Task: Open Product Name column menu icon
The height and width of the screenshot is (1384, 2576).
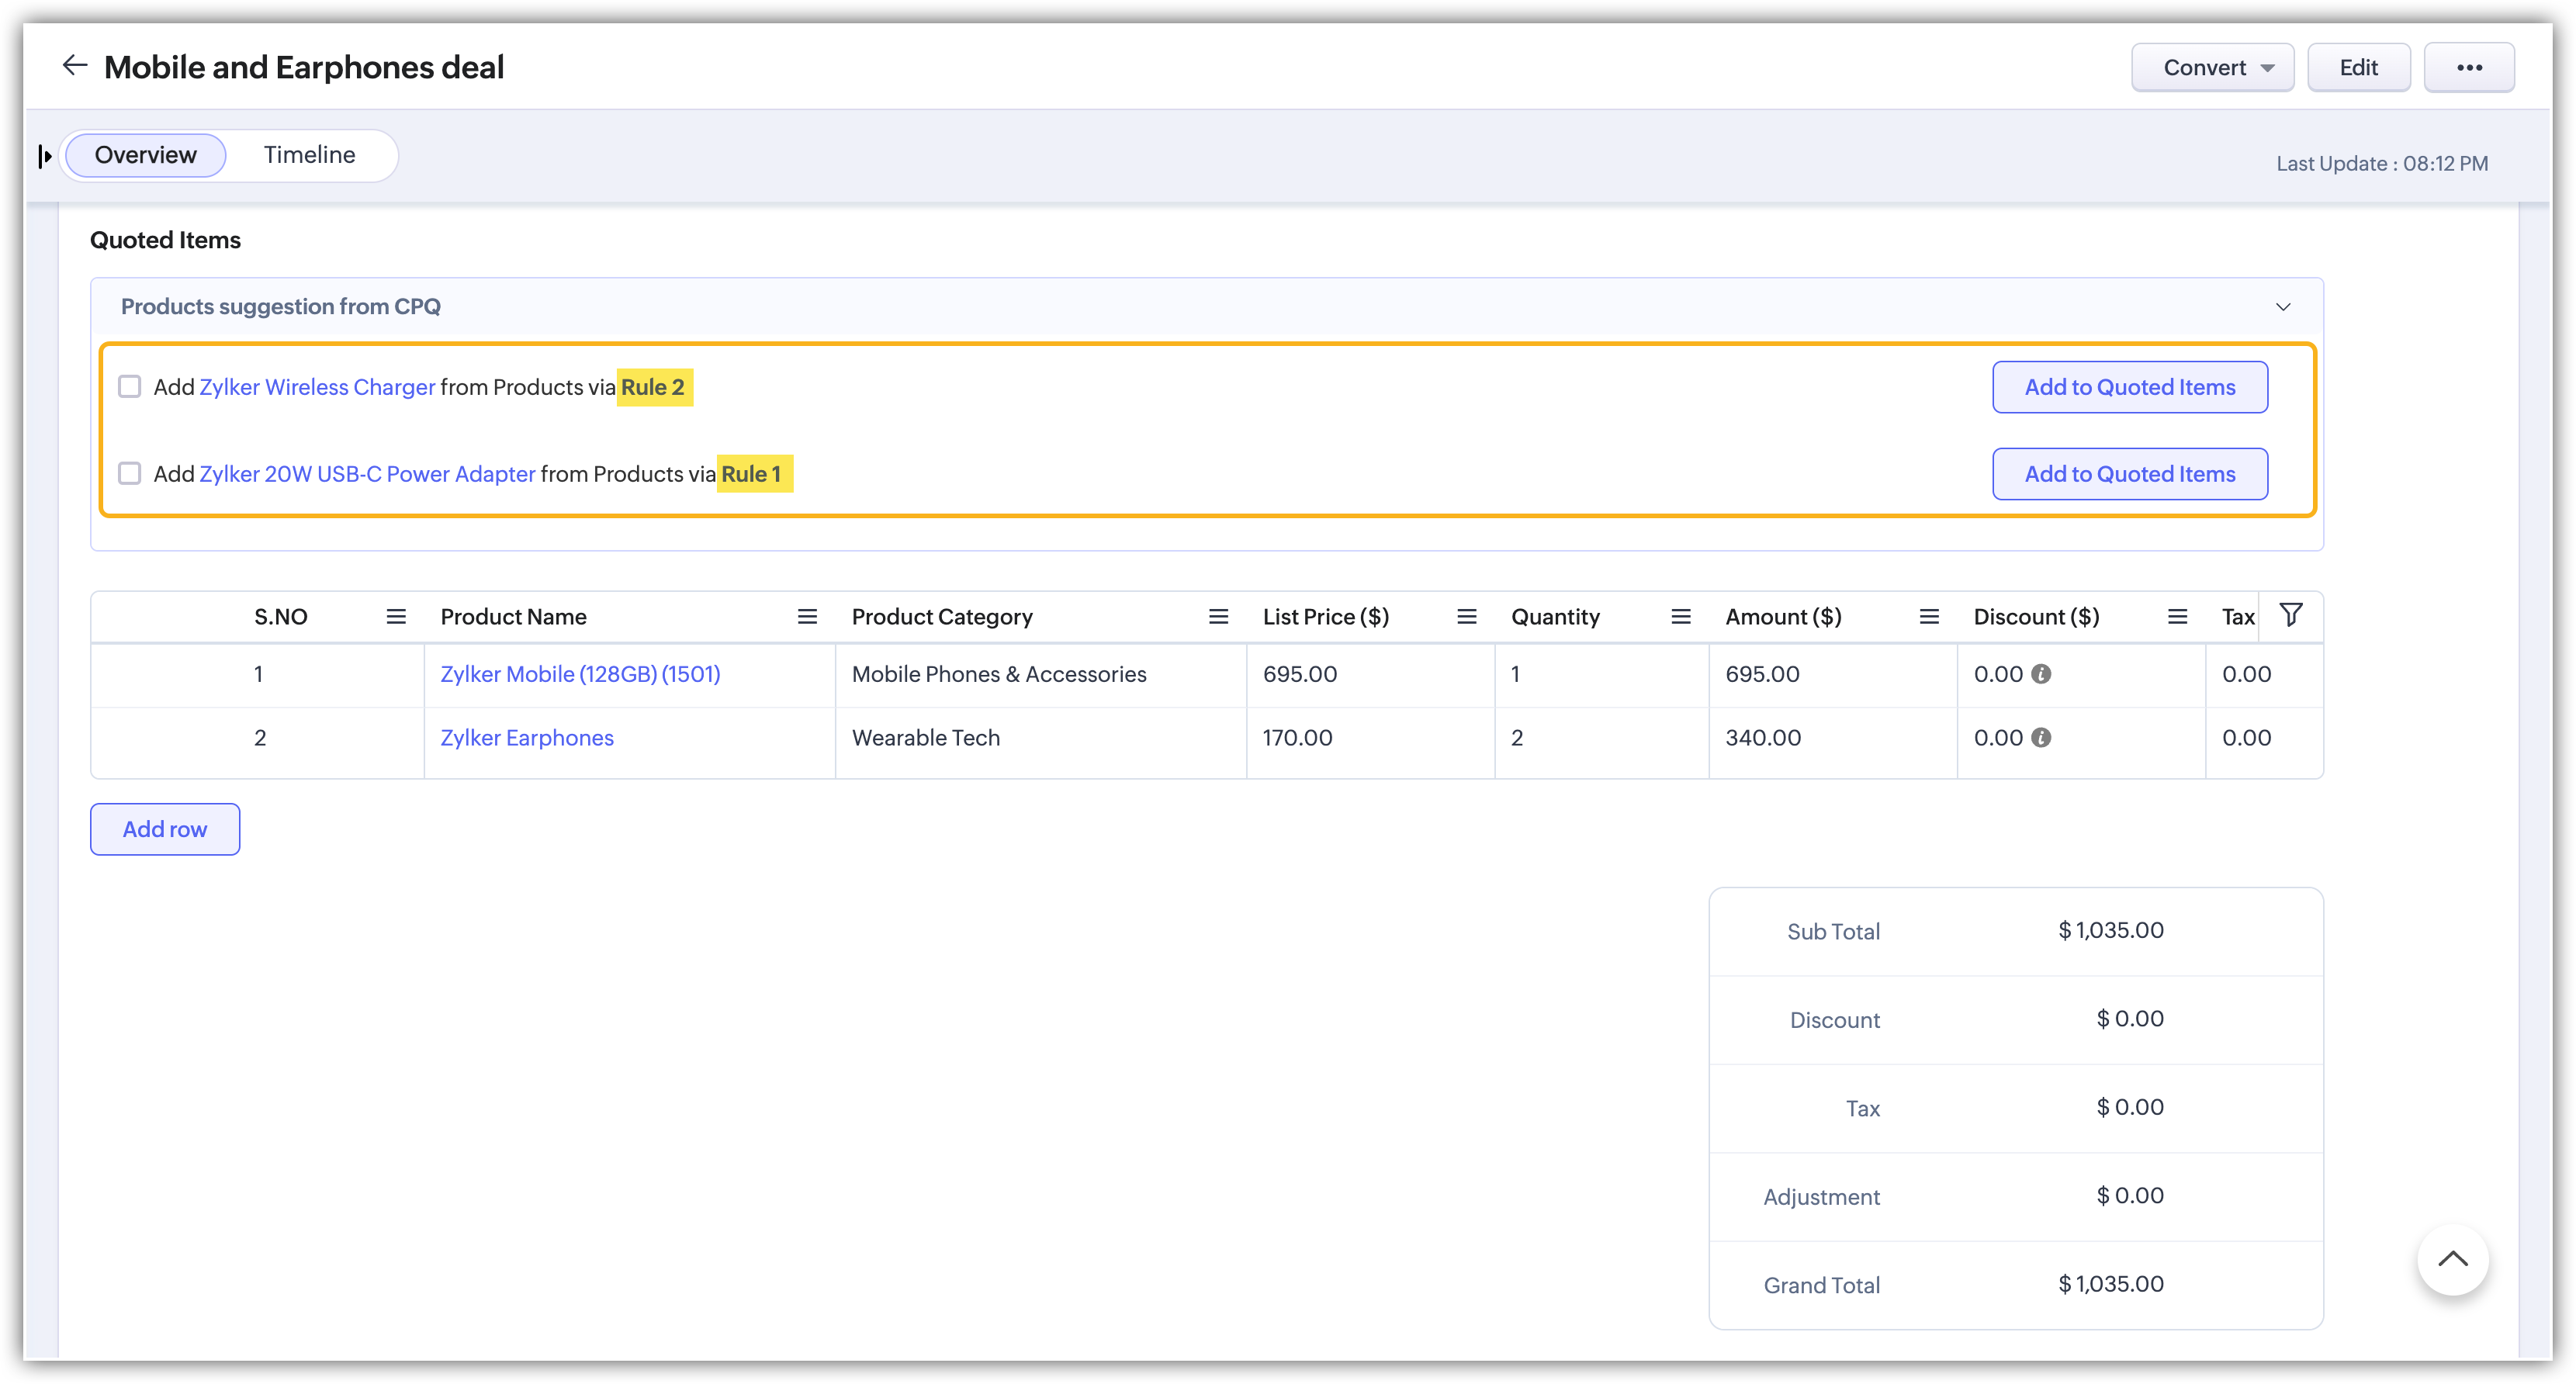Action: tap(807, 617)
